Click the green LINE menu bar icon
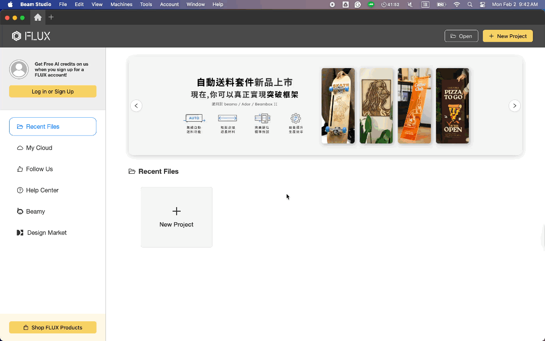Image resolution: width=545 pixels, height=341 pixels. click(371, 5)
